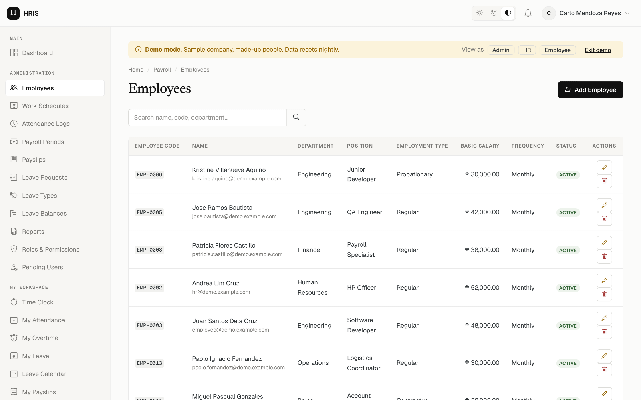Image resolution: width=641 pixels, height=400 pixels.
Task: Select the system contrast theme toggle
Action: pos(508,13)
